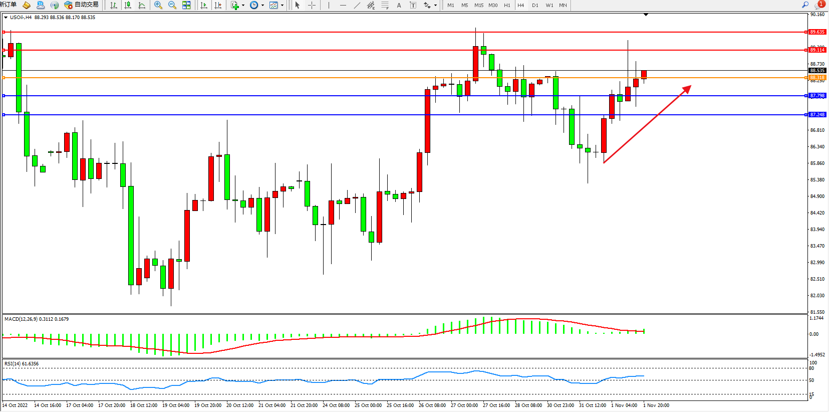Click the Zoom In magnifier icon
Viewport: 829px width, 412px height.
pos(158,5)
